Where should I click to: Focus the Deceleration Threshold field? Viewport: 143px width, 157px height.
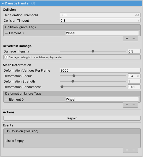click(x=100, y=15)
